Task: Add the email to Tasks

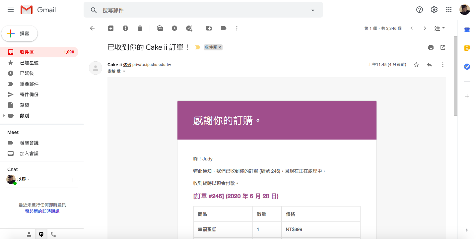Action: pos(189,29)
